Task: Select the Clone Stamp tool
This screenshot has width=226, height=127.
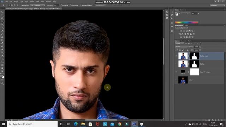Action: (x=2, y=37)
